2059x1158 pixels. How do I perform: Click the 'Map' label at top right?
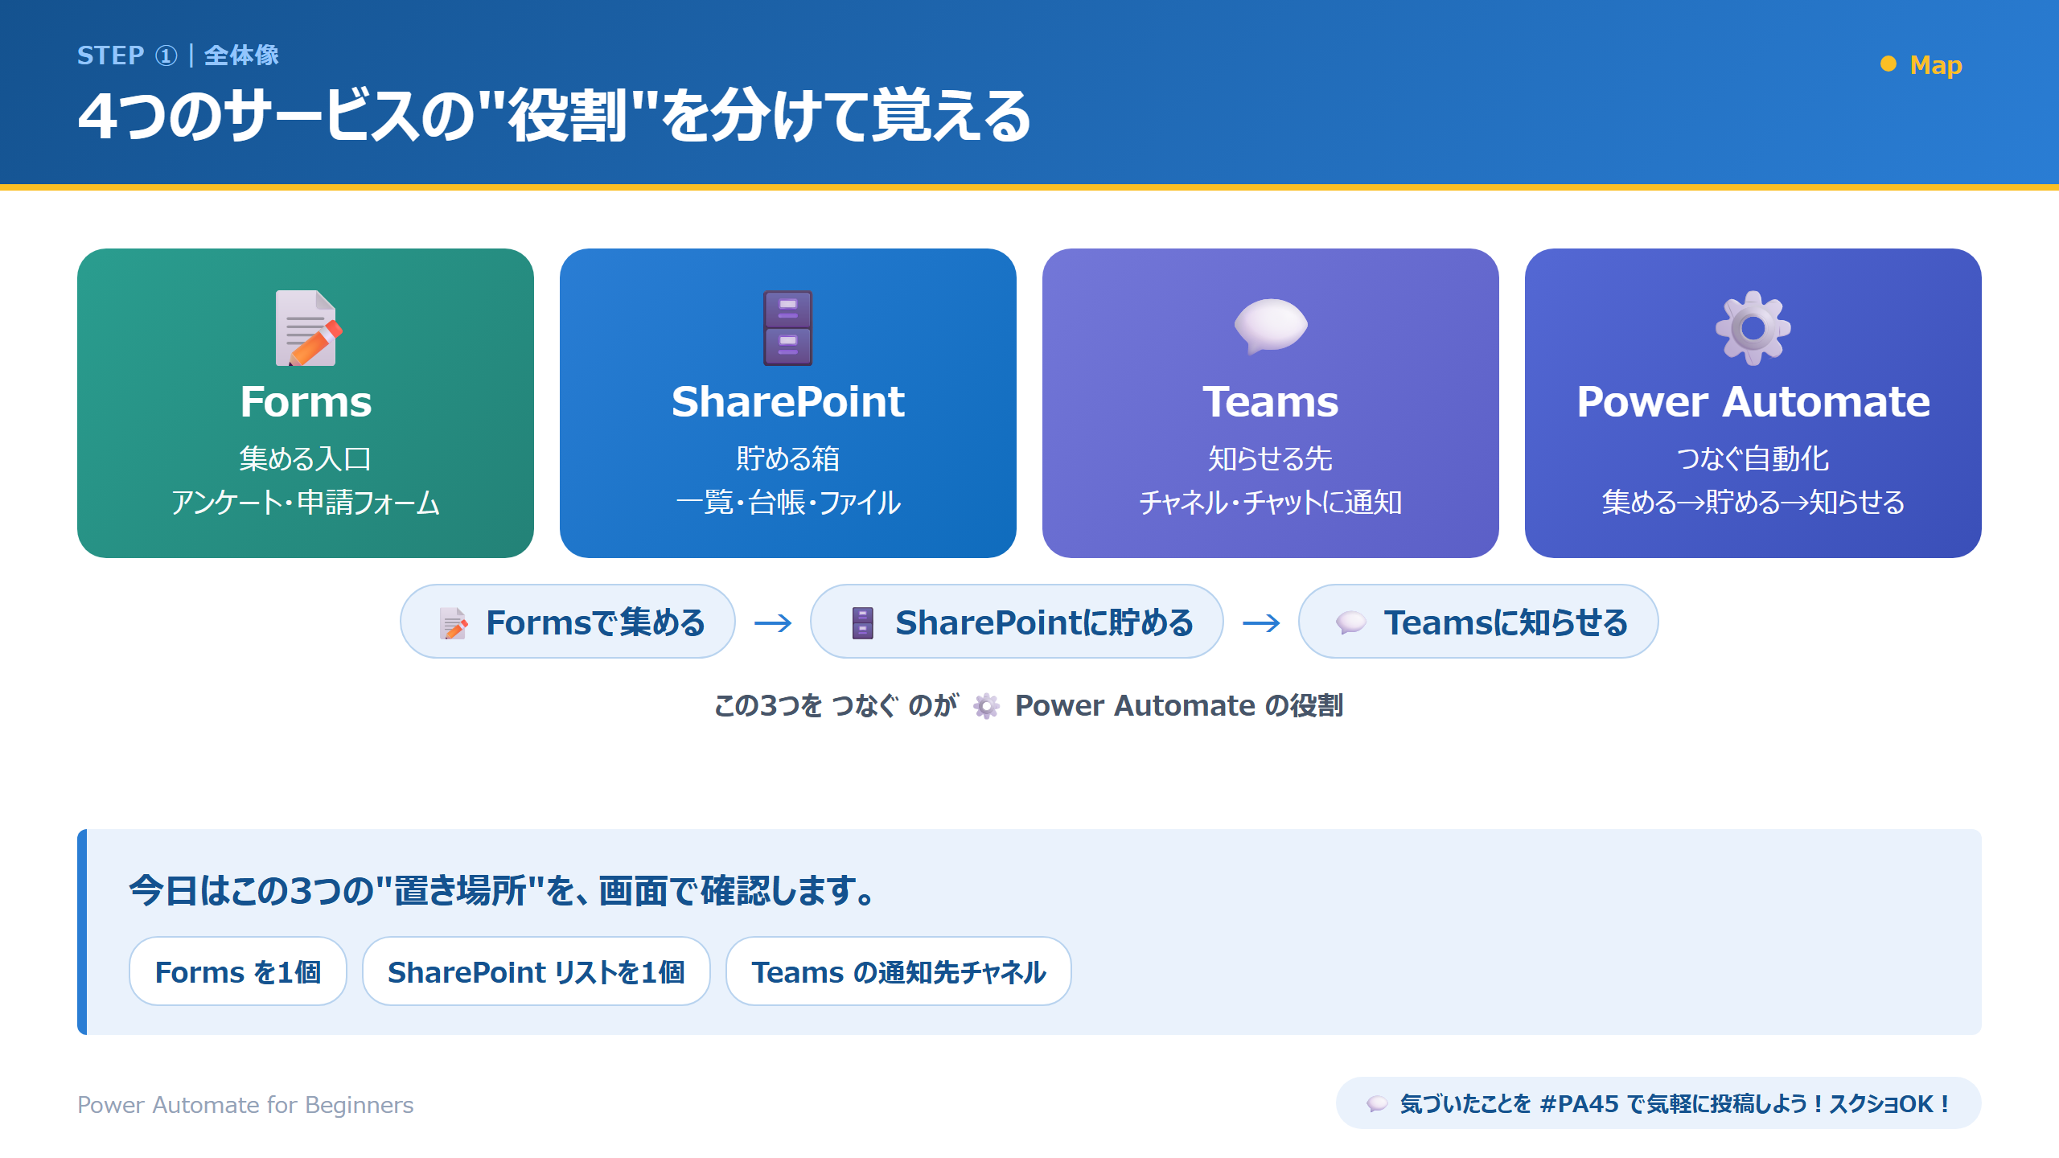coord(1936,64)
